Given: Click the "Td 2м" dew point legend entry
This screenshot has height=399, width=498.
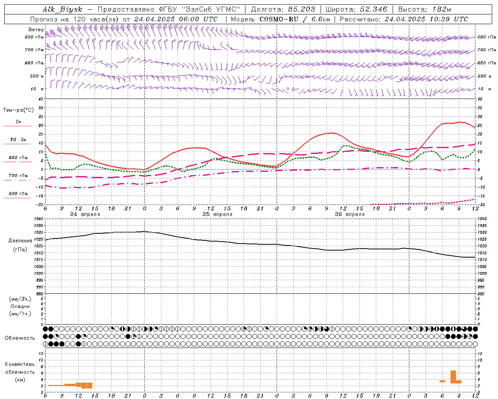Looking at the screenshot, I should click(18, 139).
